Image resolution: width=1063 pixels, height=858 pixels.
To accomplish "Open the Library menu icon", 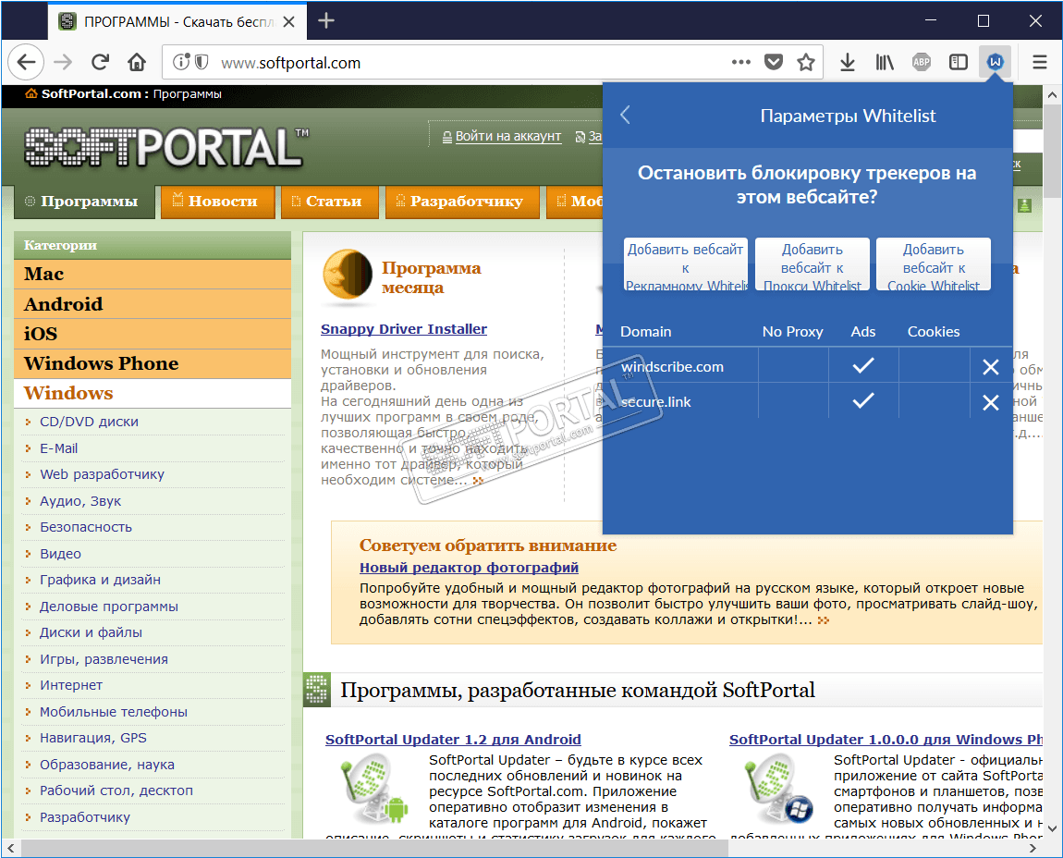I will [x=884, y=62].
